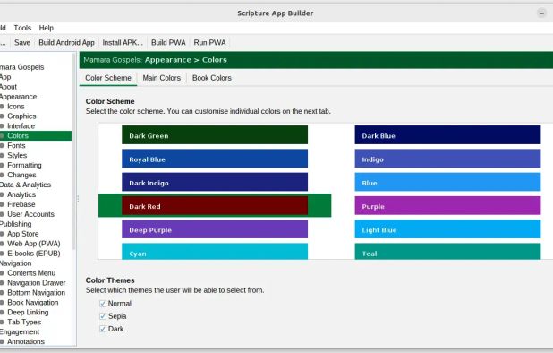553x353 pixels.
Task: Select the Cyan color scheme
Action: click(215, 252)
